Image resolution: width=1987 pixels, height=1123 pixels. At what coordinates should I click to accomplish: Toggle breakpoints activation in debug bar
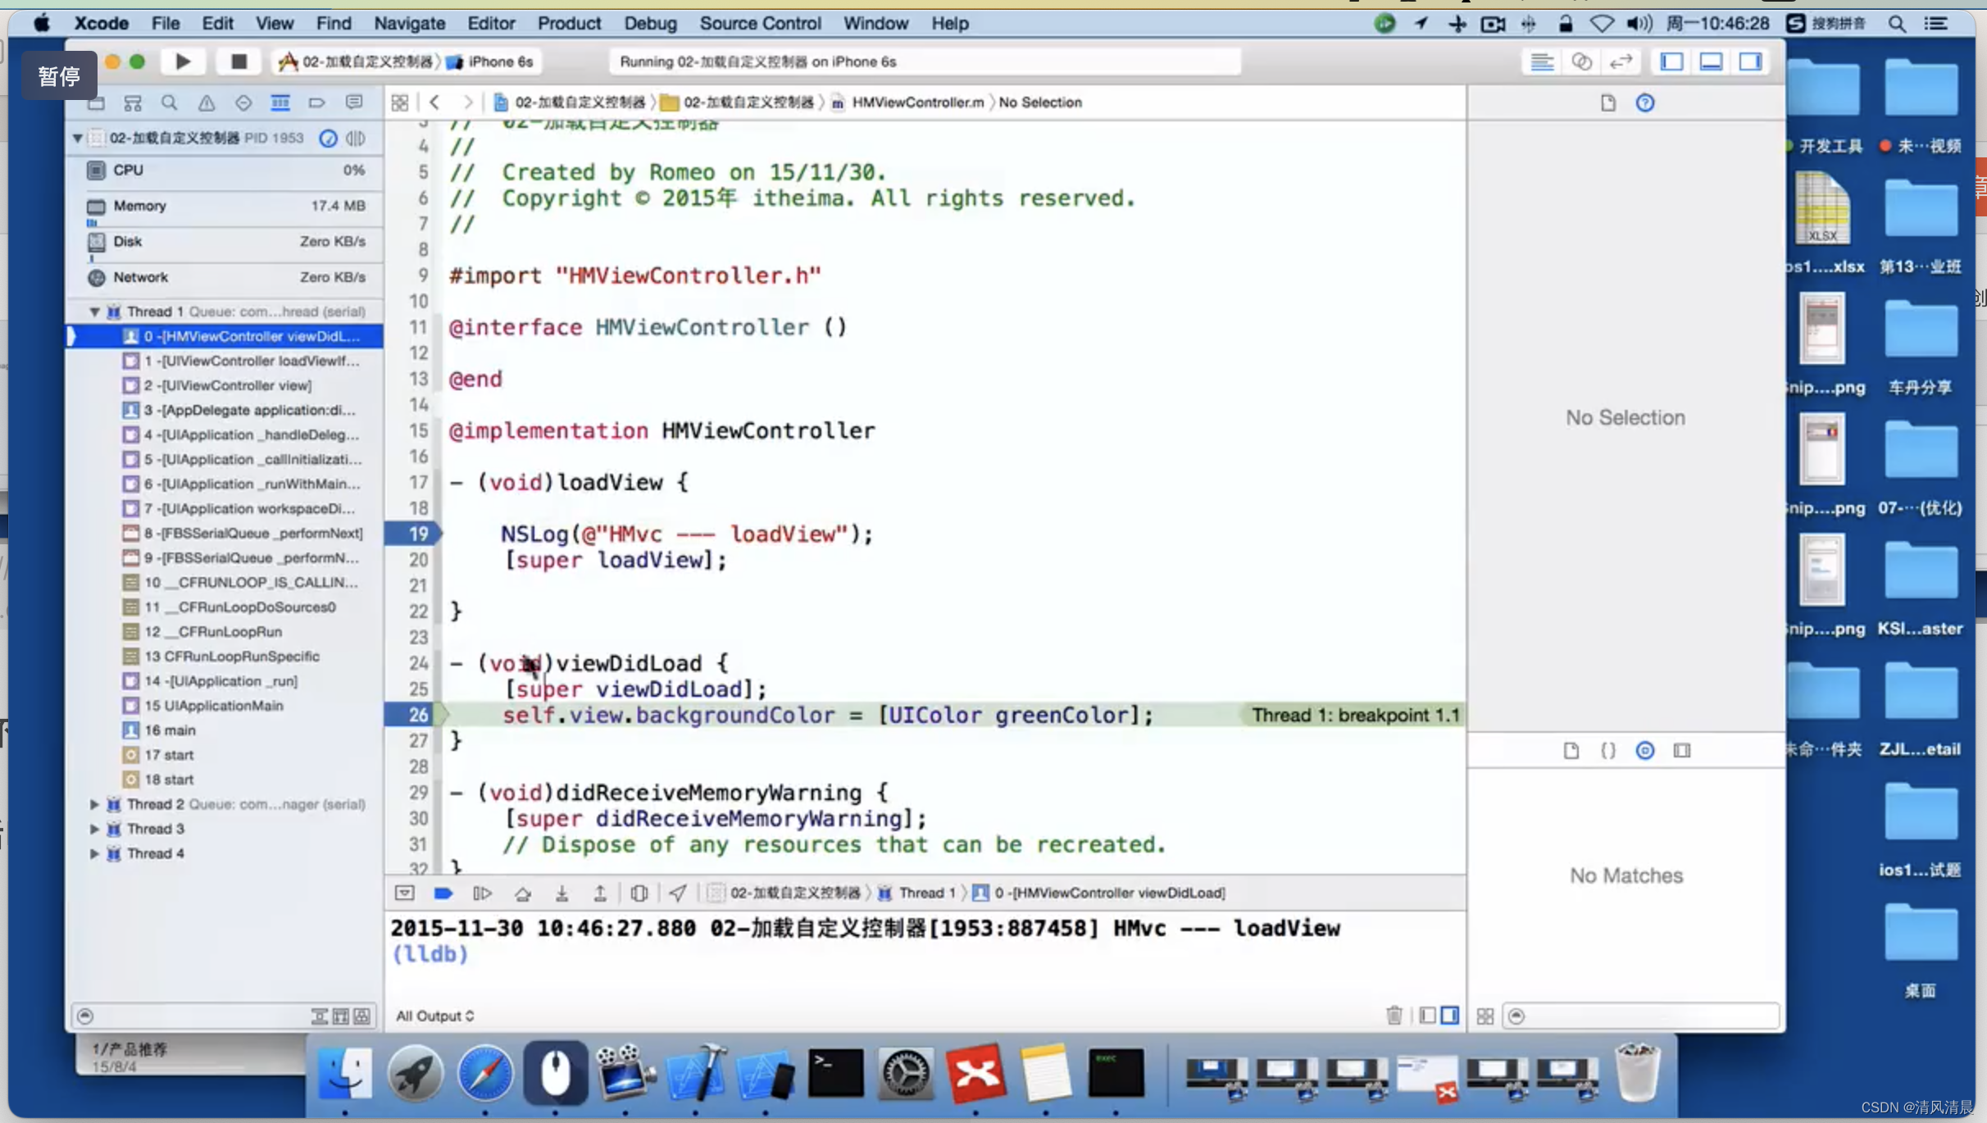tap(443, 893)
